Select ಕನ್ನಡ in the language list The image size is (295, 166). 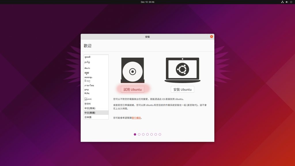point(96,73)
